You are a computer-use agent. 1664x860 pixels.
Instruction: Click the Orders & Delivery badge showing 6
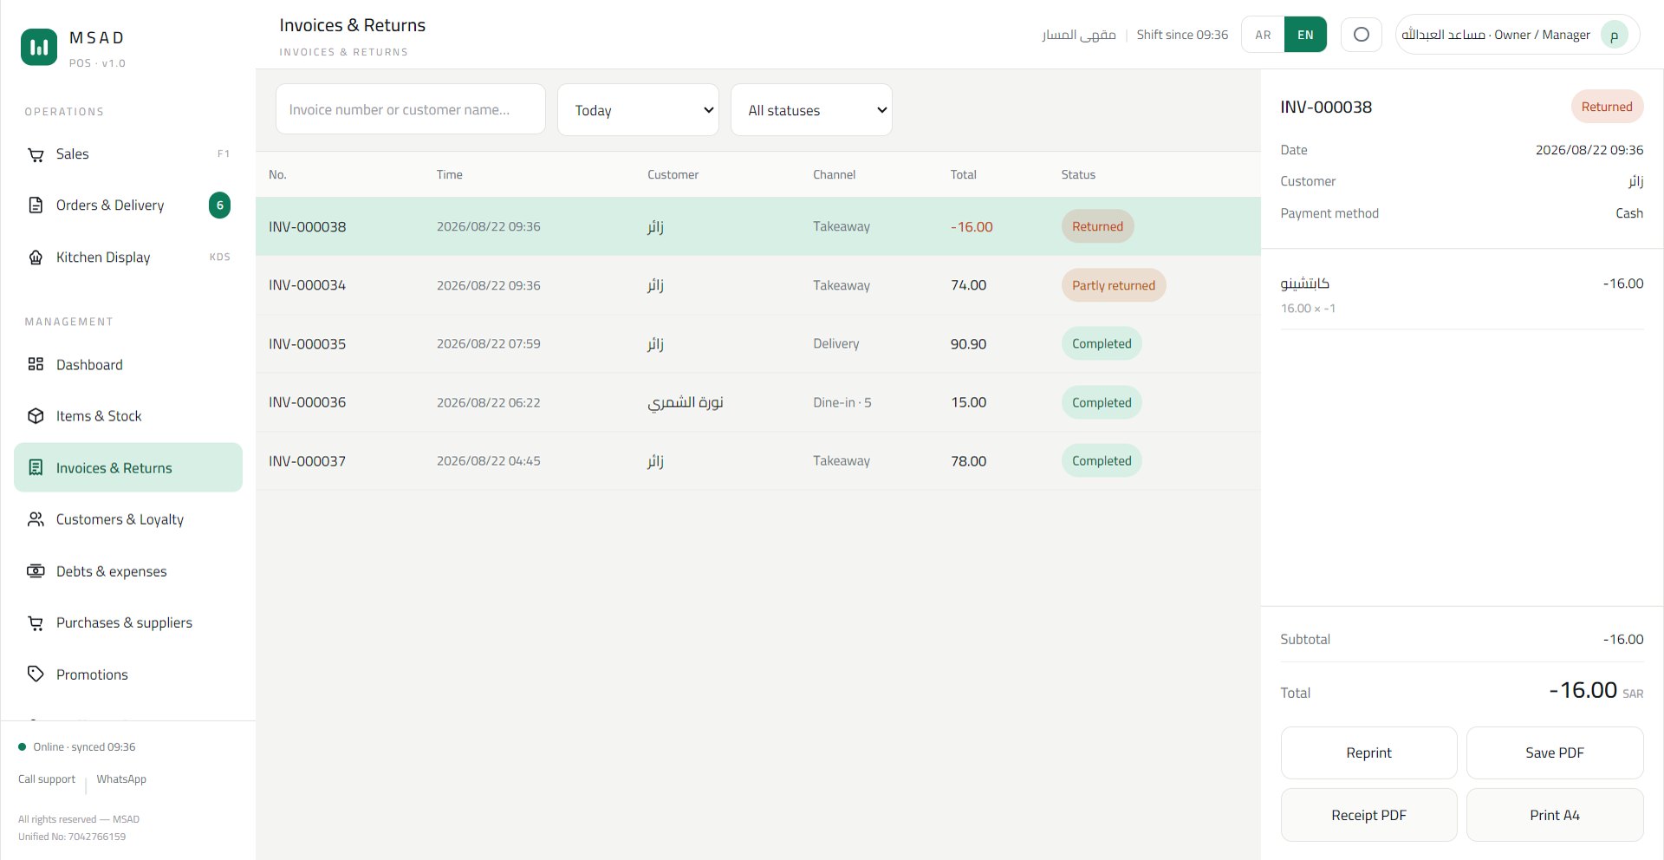coord(220,205)
